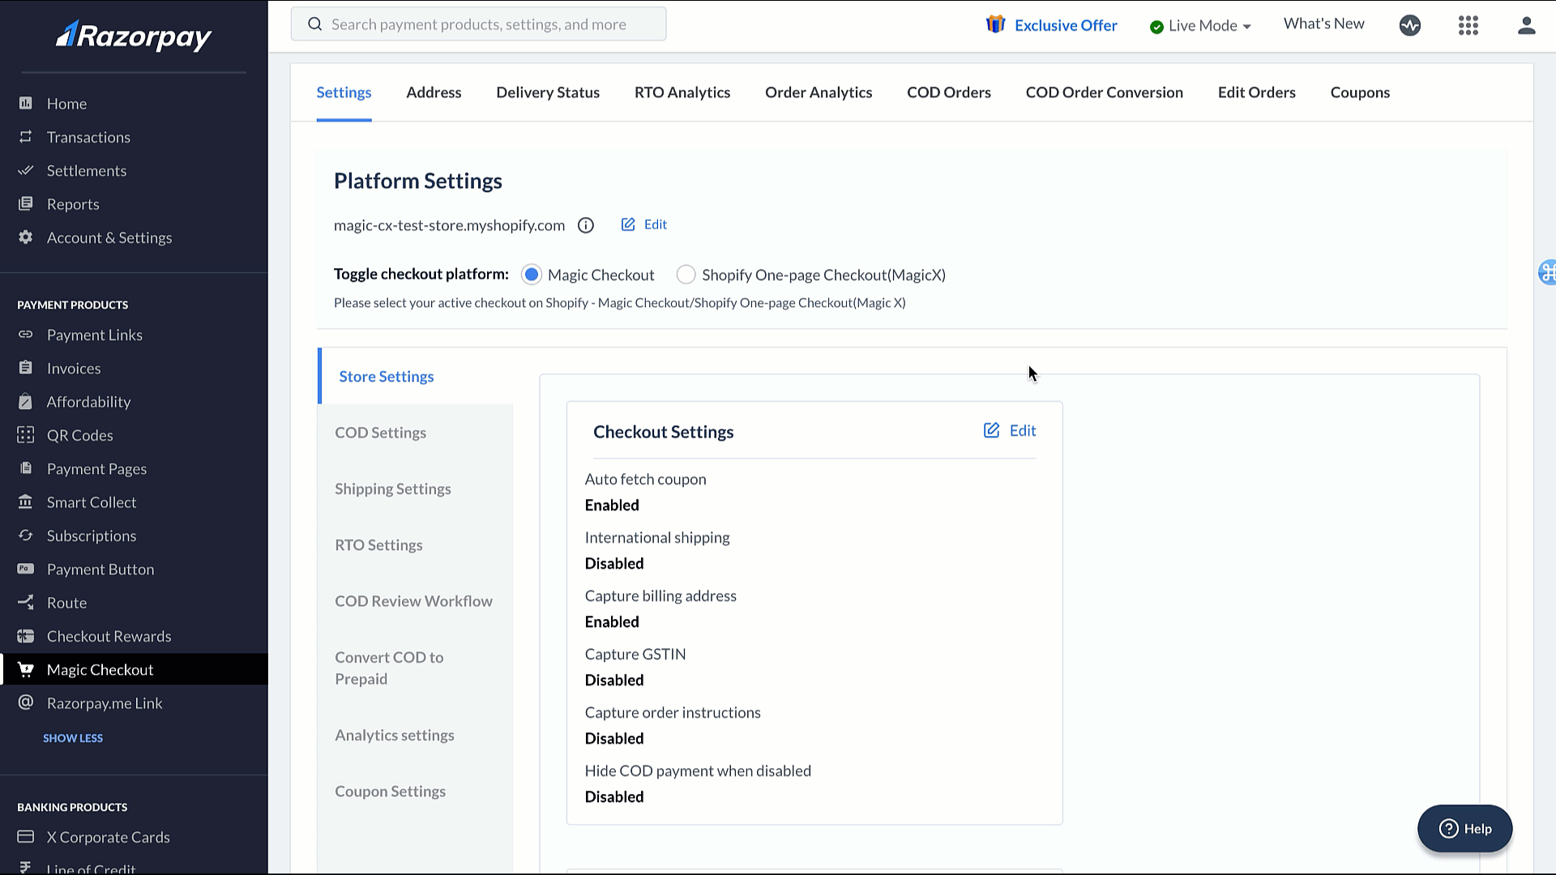Viewport: 1556px width, 875px height.
Task: Open Transactions section in sidebar
Action: 88,137
